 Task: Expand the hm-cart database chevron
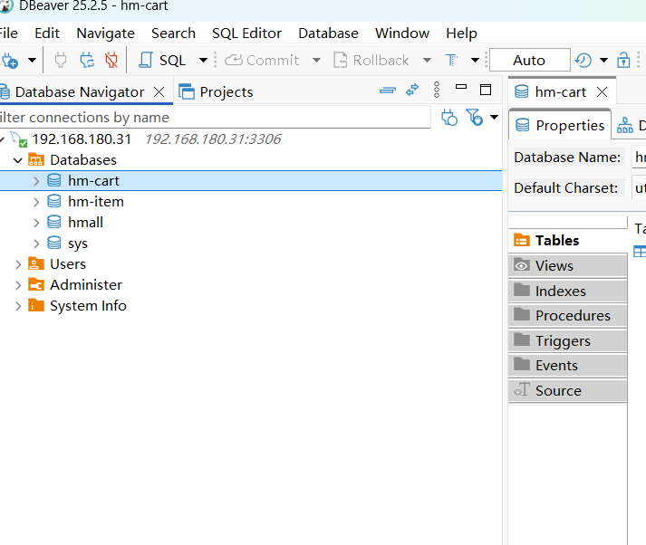36,181
